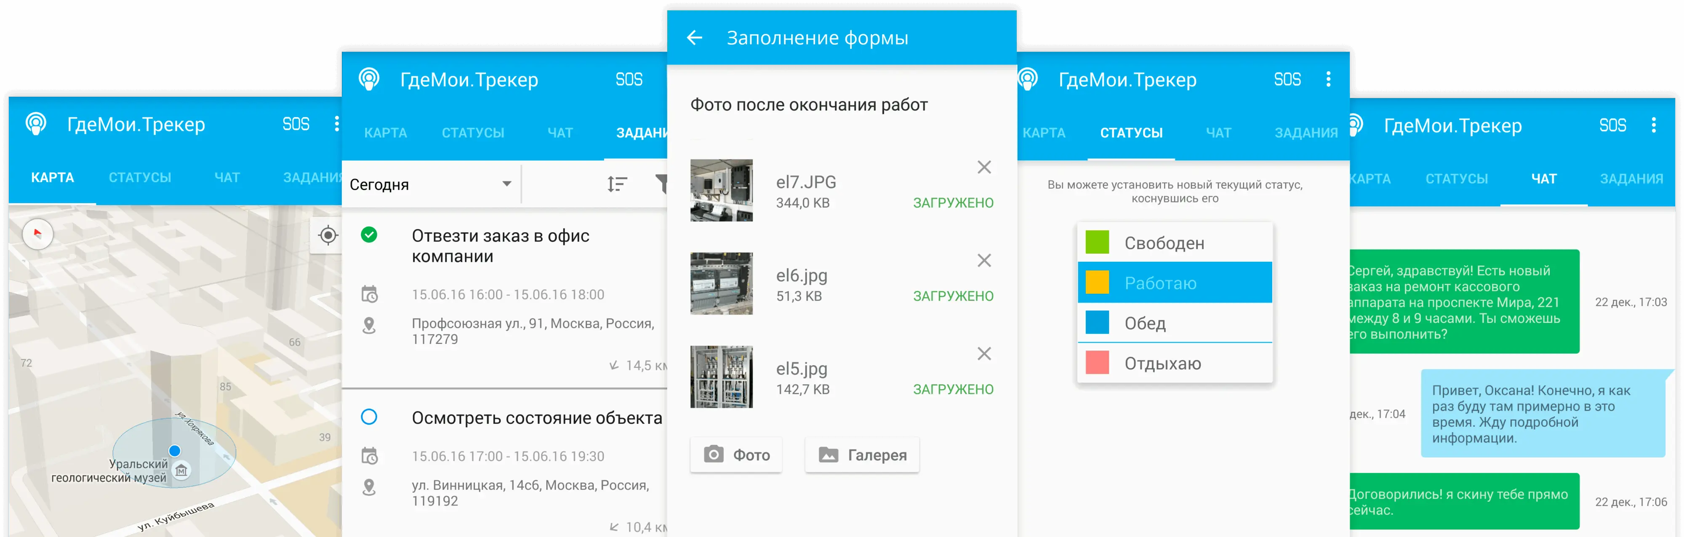This screenshot has height=537, width=1684.
Task: Switch to the СТАТУСЫ tab on the map screen
Action: click(140, 178)
